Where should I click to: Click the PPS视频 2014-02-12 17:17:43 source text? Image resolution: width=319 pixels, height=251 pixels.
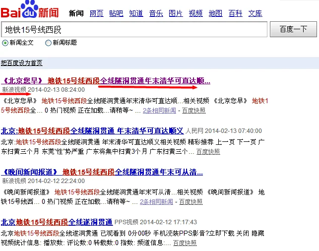tap(156, 222)
